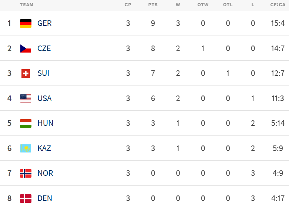Open the HUN team link
Screen dimensions: 289x208
click(45, 123)
